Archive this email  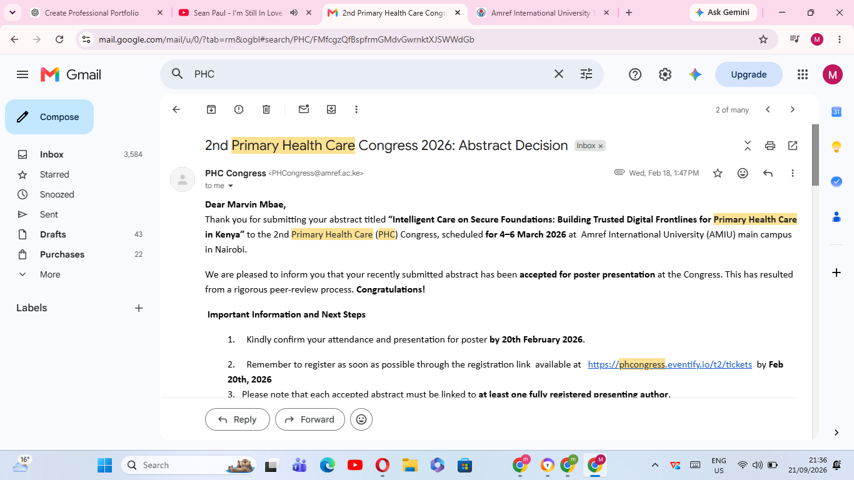211,109
